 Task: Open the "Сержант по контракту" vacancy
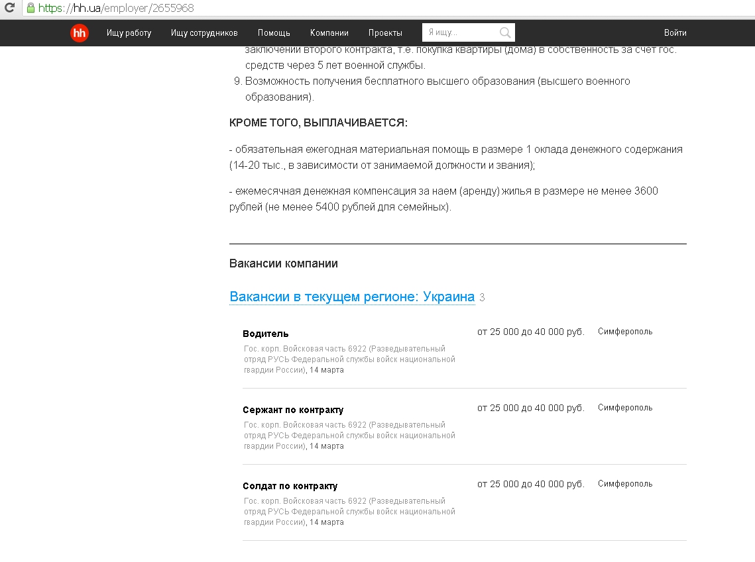click(292, 410)
